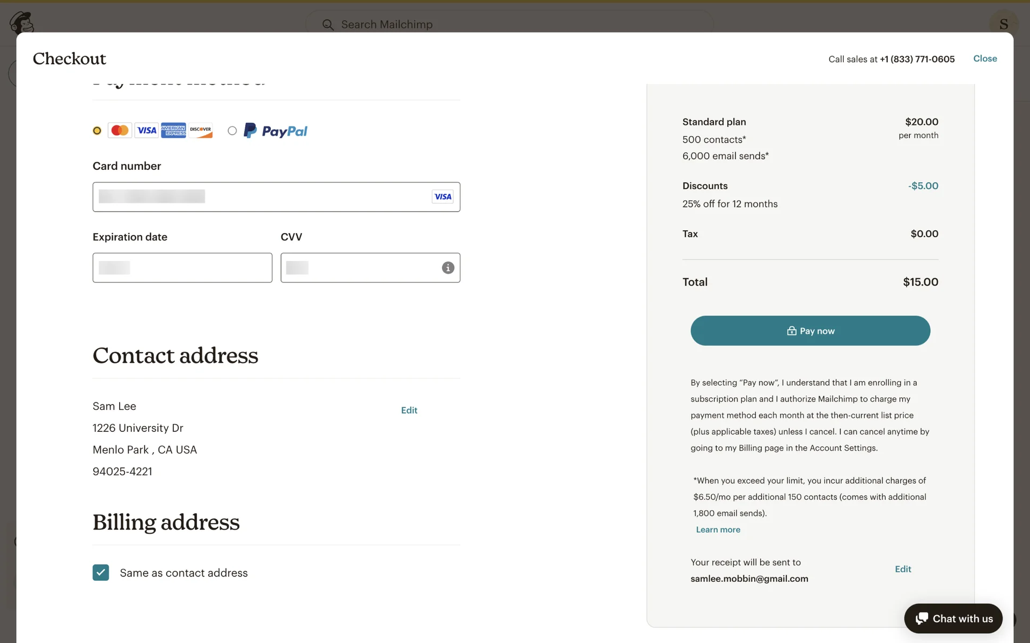Open the Learn more link
This screenshot has width=1030, height=643.
point(718,529)
